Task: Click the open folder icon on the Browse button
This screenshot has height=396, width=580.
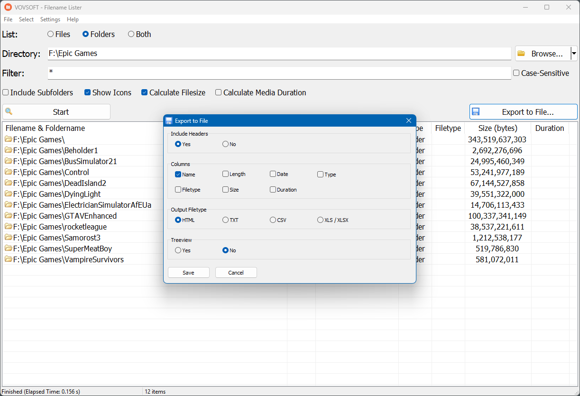Action: 521,54
